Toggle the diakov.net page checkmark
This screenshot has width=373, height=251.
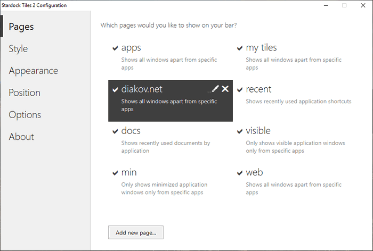115,90
